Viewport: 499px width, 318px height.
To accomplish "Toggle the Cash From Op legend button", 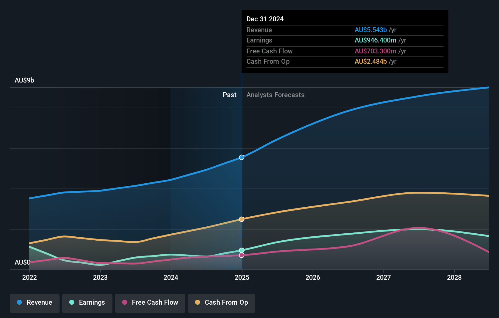I will pyautogui.click(x=222, y=303).
